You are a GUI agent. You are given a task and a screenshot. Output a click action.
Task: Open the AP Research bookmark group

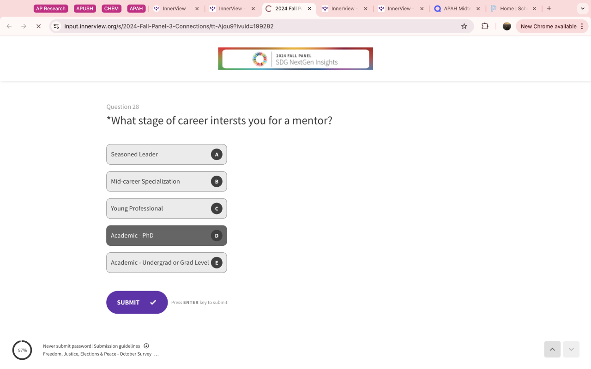click(x=51, y=8)
